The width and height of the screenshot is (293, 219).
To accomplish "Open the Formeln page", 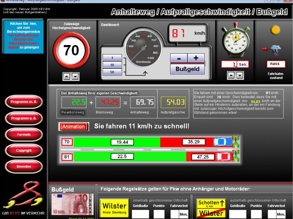I will click(x=24, y=135).
